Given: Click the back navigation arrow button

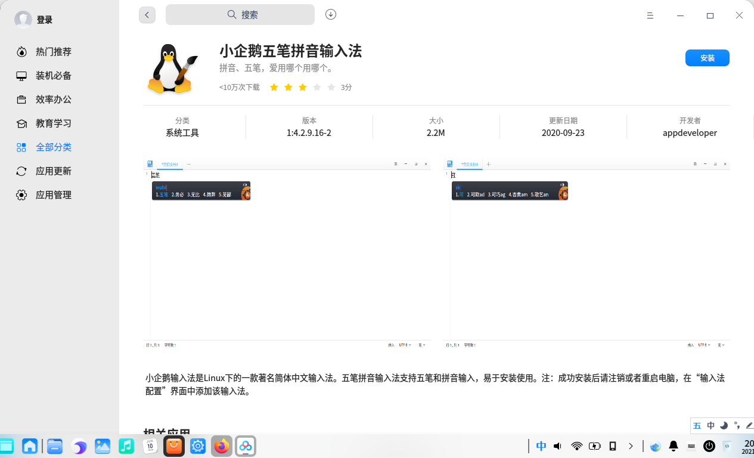Looking at the screenshot, I should (x=147, y=15).
